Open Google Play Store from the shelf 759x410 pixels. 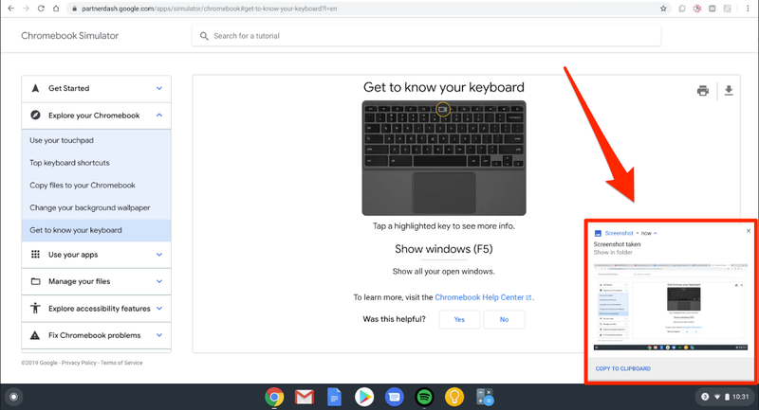tap(364, 397)
